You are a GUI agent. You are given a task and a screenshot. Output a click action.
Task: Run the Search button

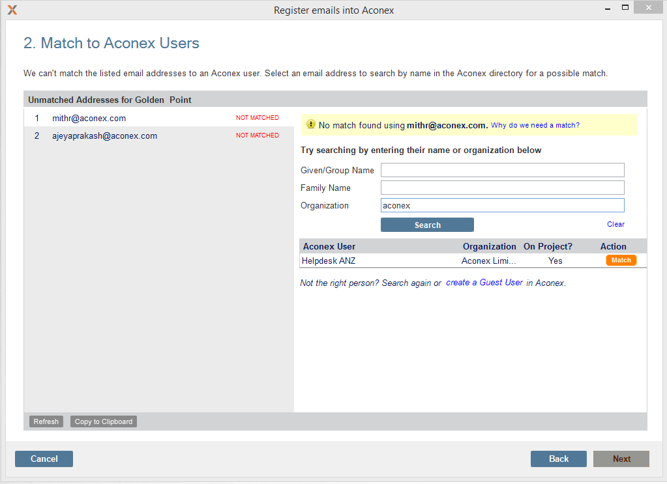tap(427, 225)
